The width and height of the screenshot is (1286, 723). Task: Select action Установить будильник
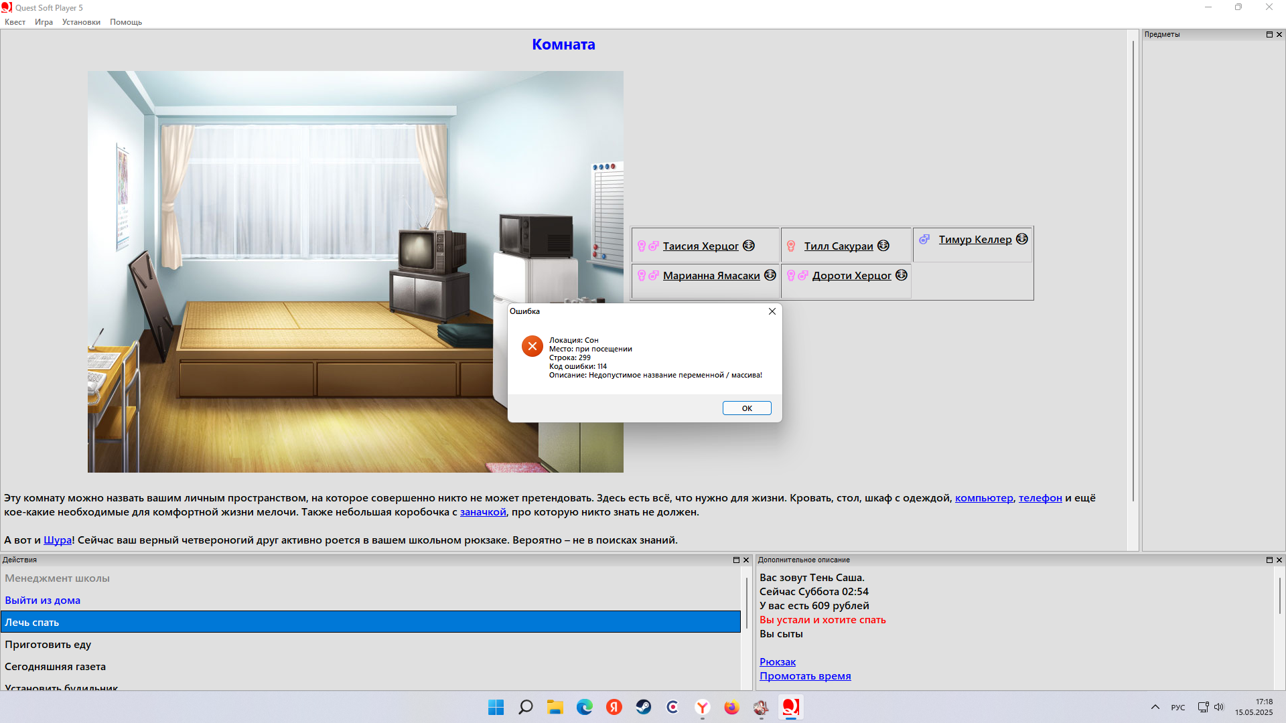pyautogui.click(x=370, y=686)
